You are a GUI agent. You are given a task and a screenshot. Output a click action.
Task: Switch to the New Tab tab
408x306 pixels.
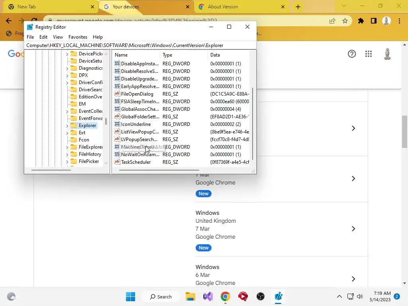pos(51,7)
